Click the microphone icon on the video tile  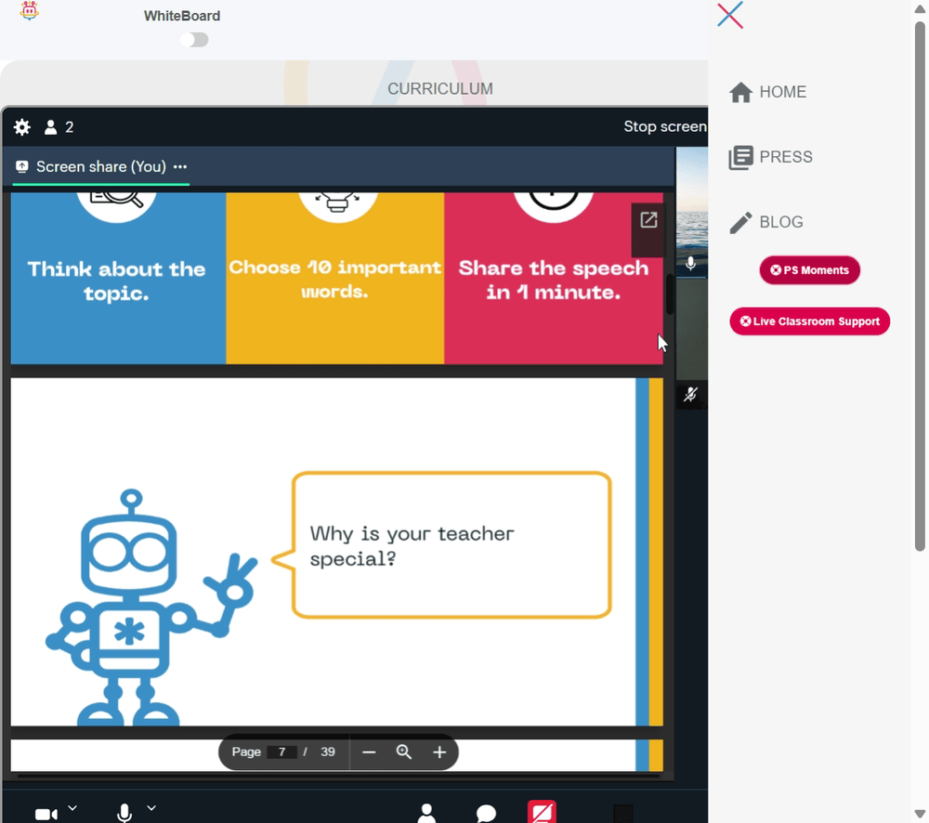[690, 263]
